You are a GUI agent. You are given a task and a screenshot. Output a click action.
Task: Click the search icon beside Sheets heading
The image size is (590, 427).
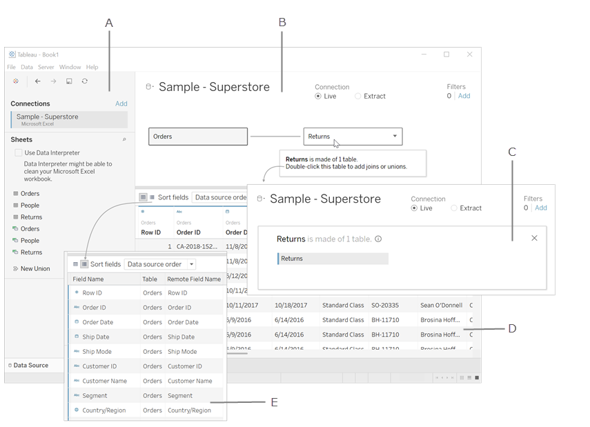124,139
